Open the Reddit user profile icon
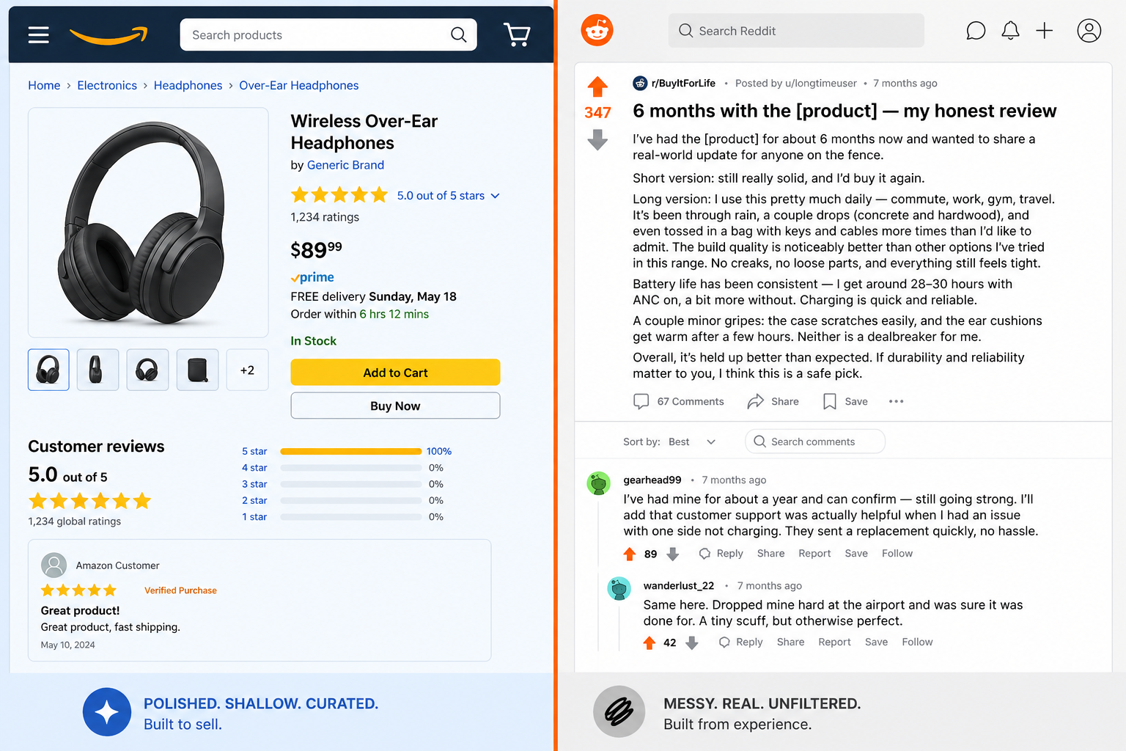Viewport: 1126px width, 751px height. [1089, 31]
